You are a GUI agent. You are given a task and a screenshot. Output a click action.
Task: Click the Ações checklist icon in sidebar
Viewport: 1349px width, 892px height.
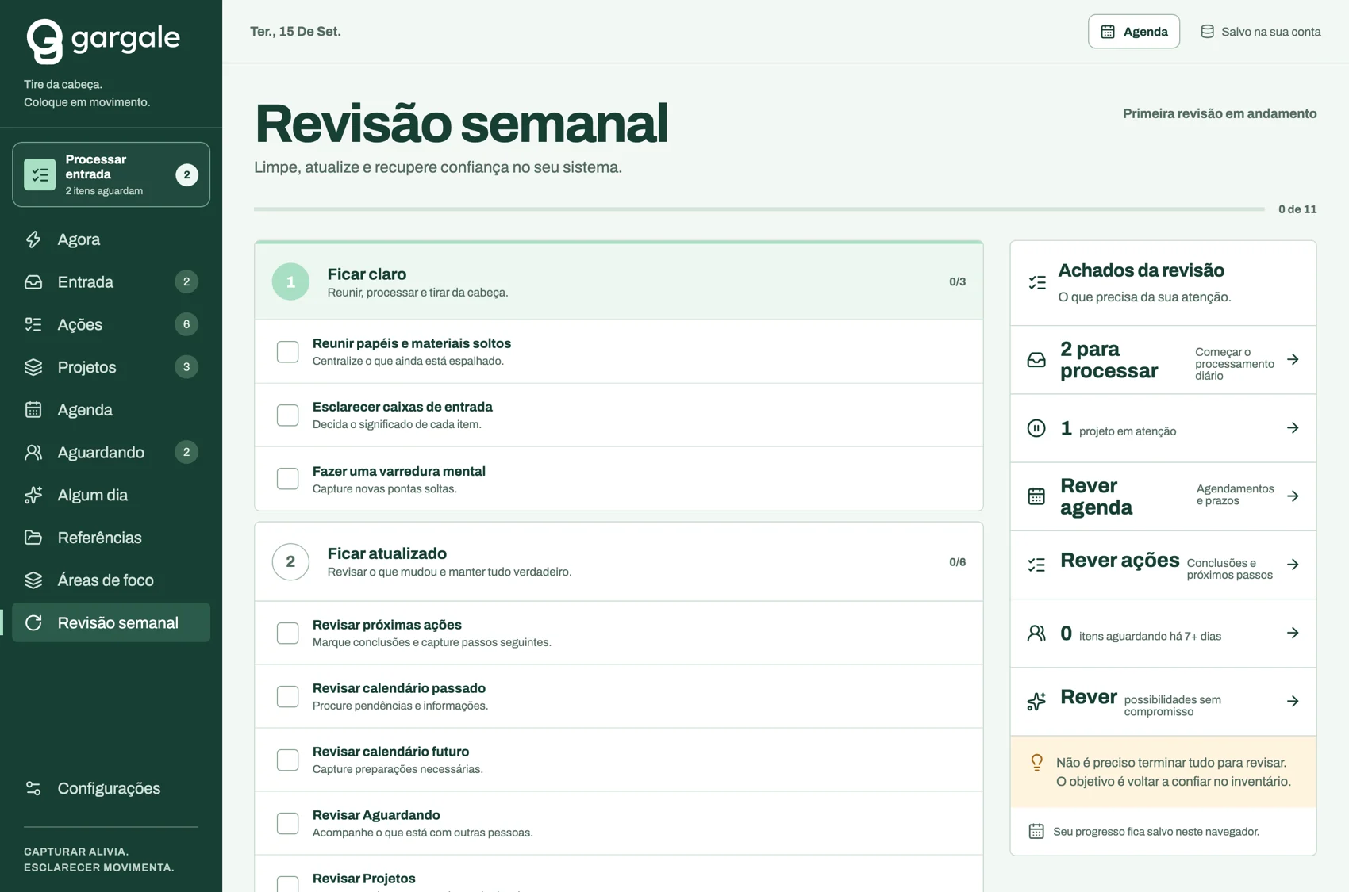point(33,324)
